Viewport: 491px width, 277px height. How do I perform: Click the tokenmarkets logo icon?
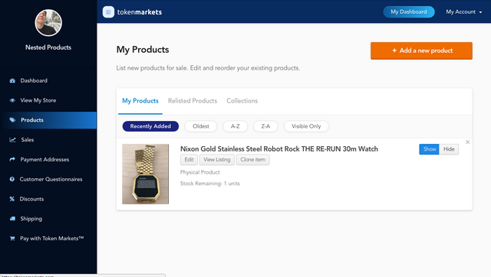pos(108,12)
